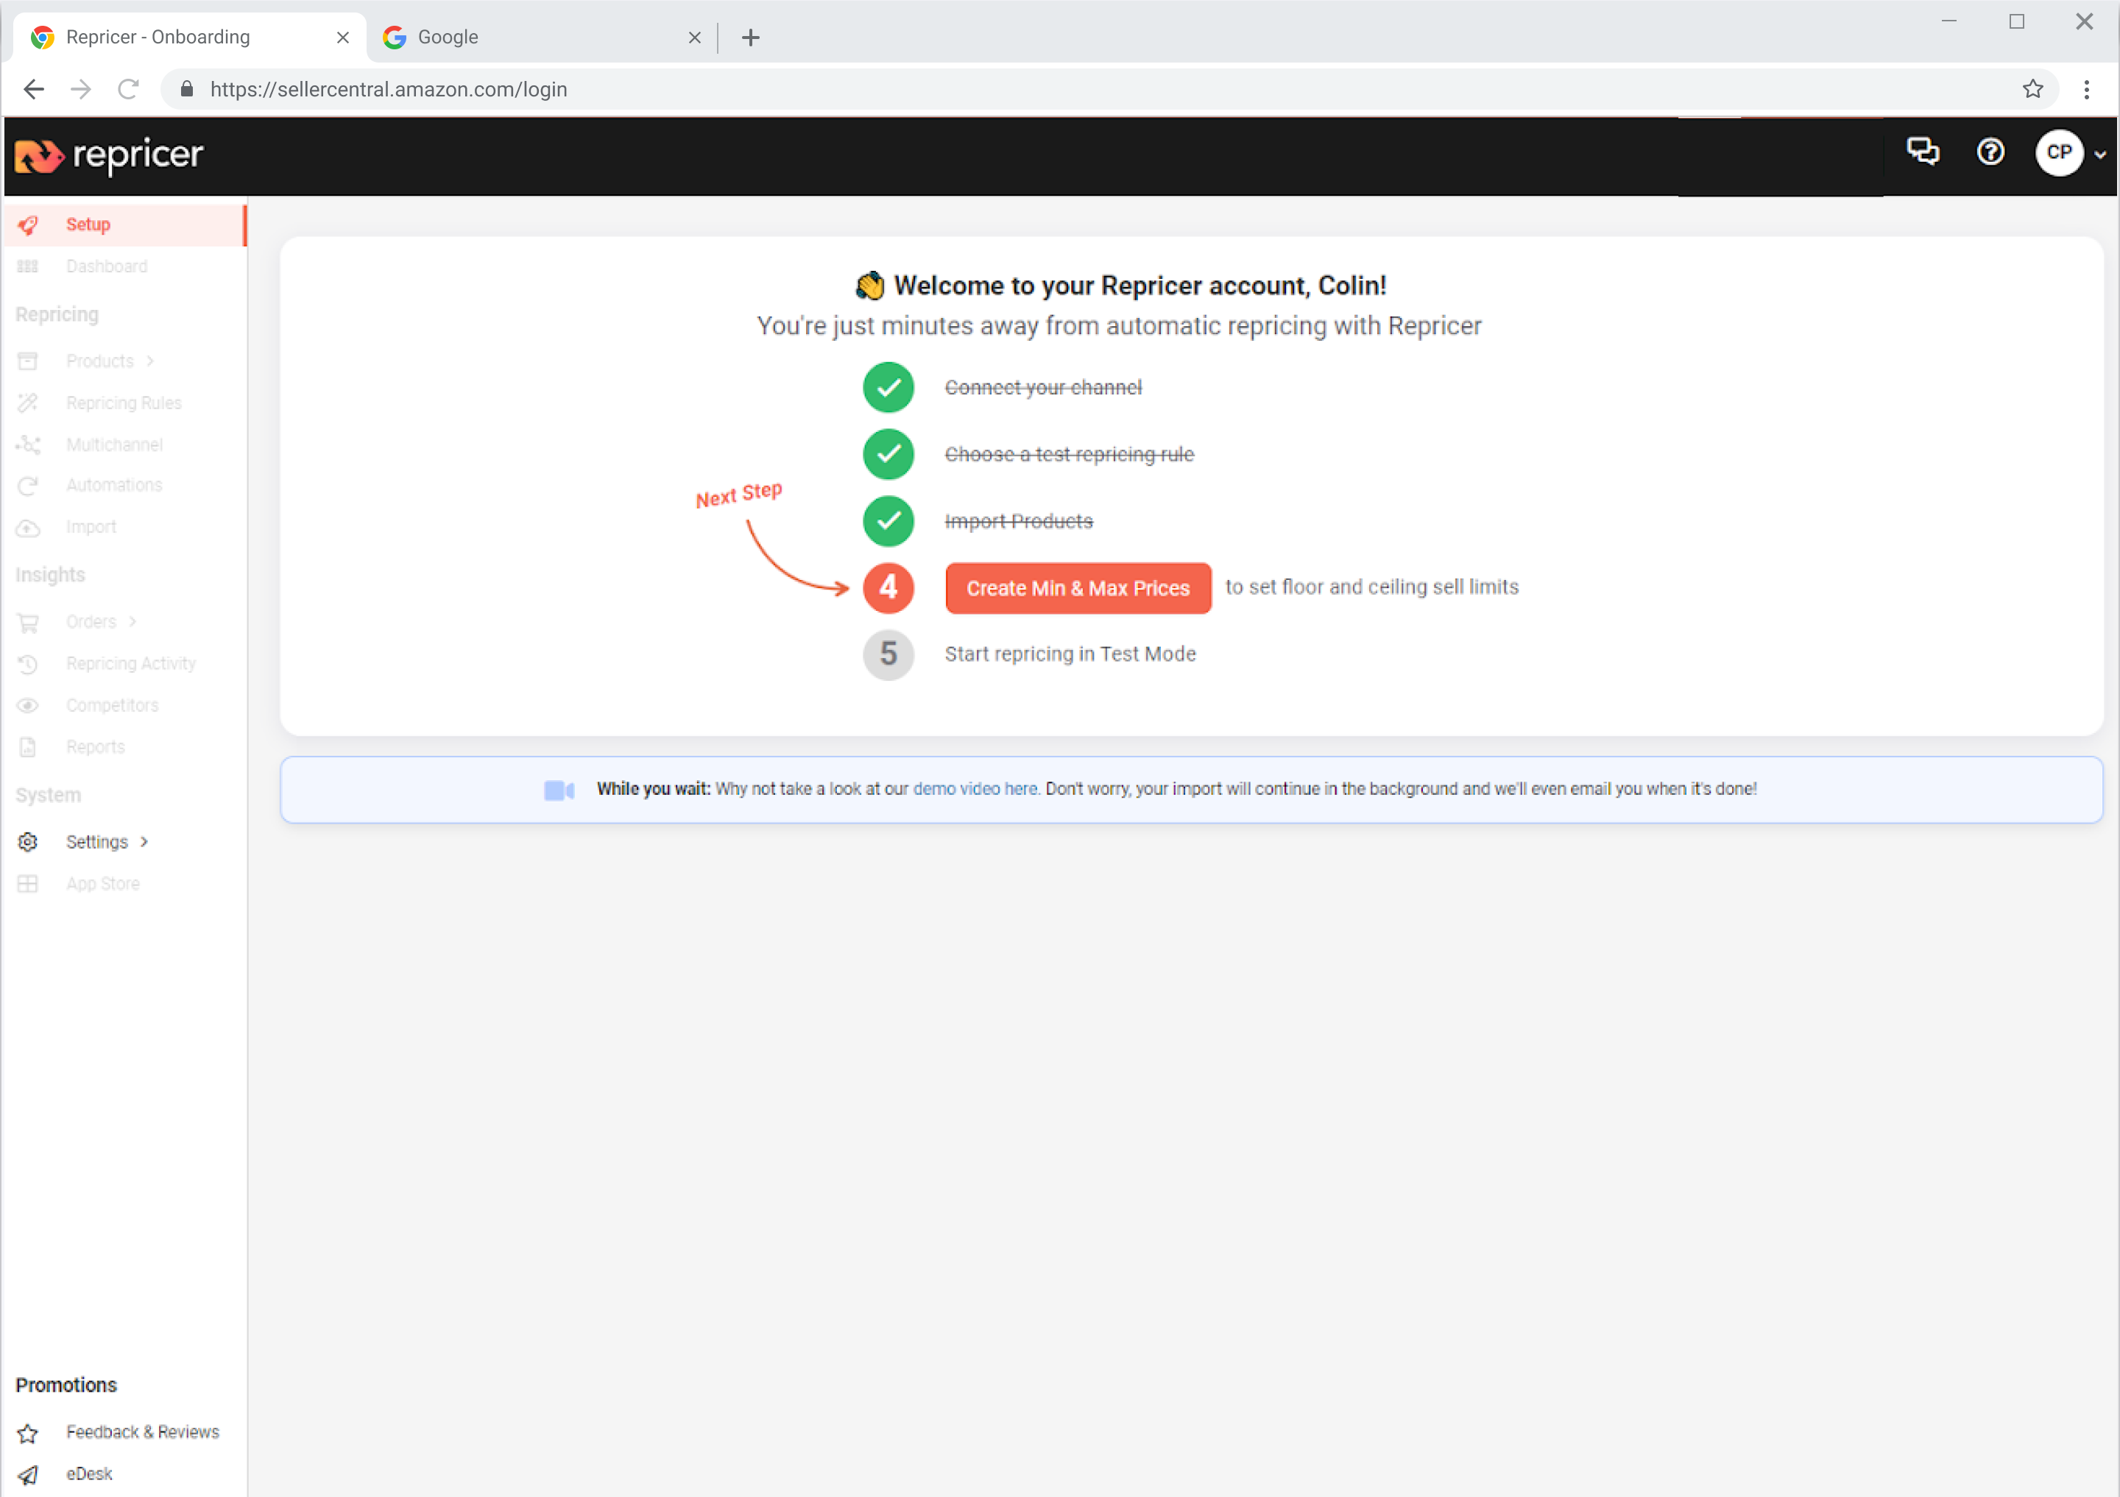Select the Setup rocket icon

coord(28,225)
